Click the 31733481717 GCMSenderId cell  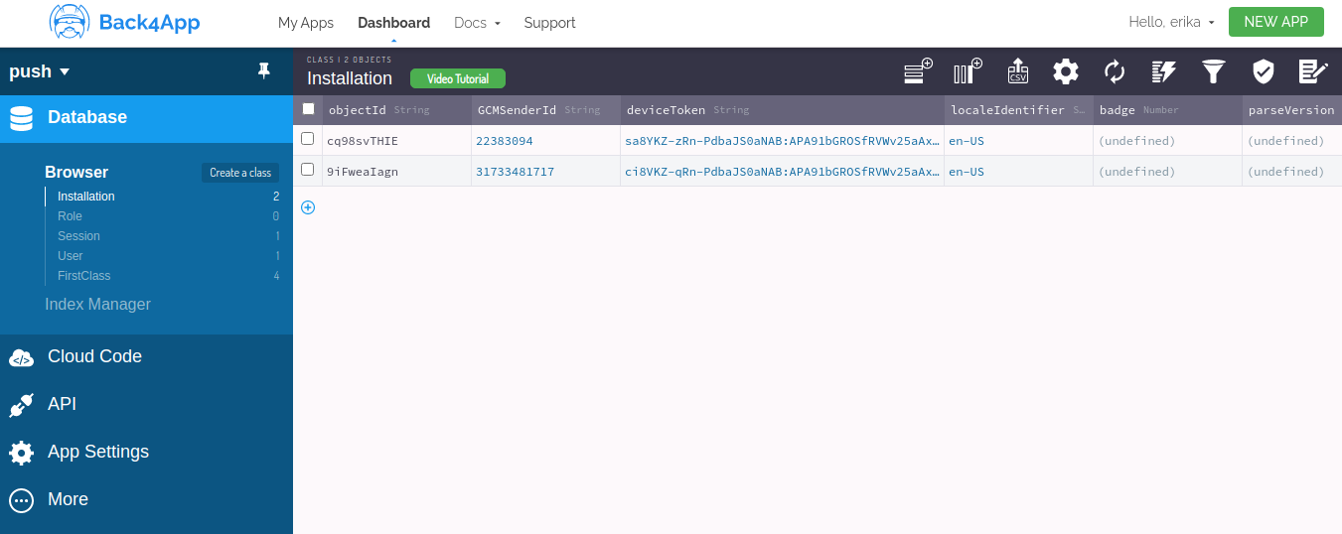(x=545, y=172)
